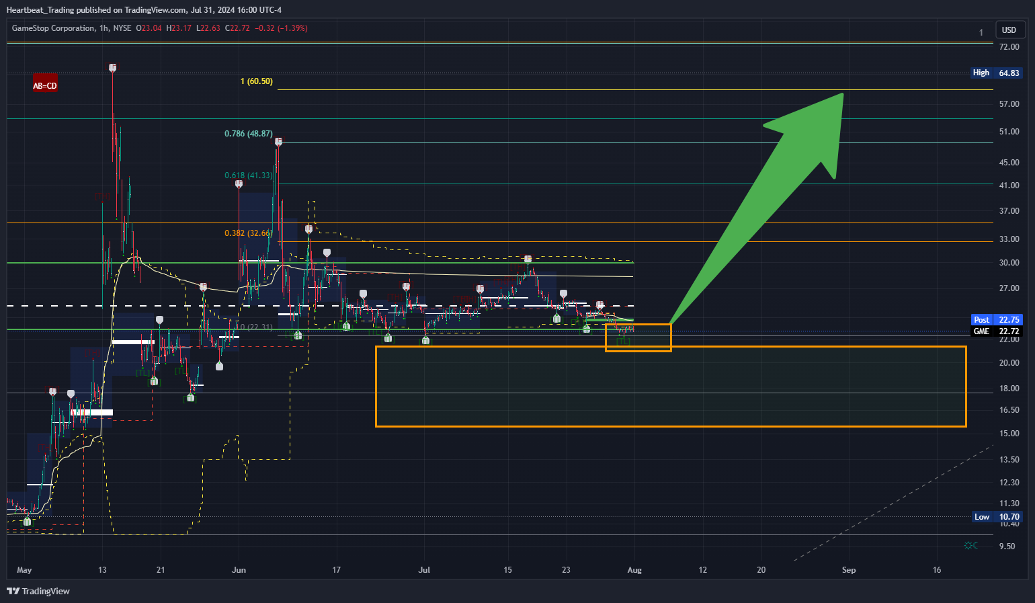Screen dimensions: 1035x603
Task: Click the 13.50 price axis label
Action: pos(1009,460)
